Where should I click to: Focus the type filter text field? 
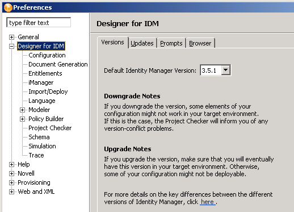[x=39, y=23]
